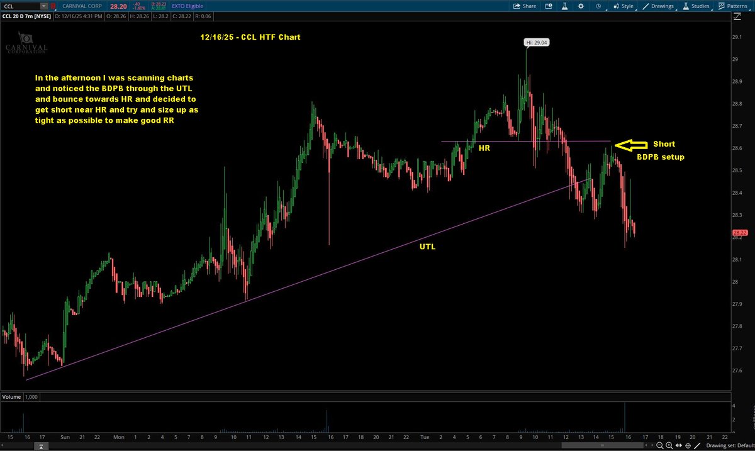
Task: Open the flask thinkScript editor icon
Action: point(564,6)
